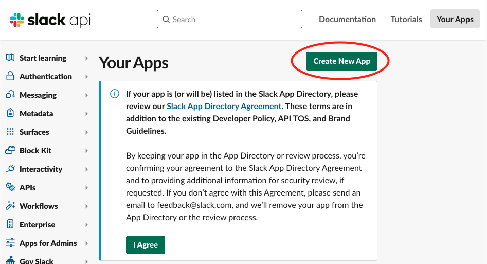Expand the Block Kit section arrow
487x264 pixels.
(87, 151)
